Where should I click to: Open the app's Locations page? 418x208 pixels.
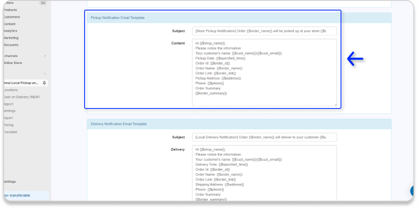pos(11,90)
